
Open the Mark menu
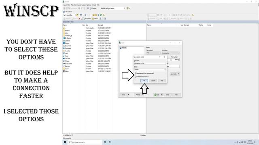(x=69, y=5)
